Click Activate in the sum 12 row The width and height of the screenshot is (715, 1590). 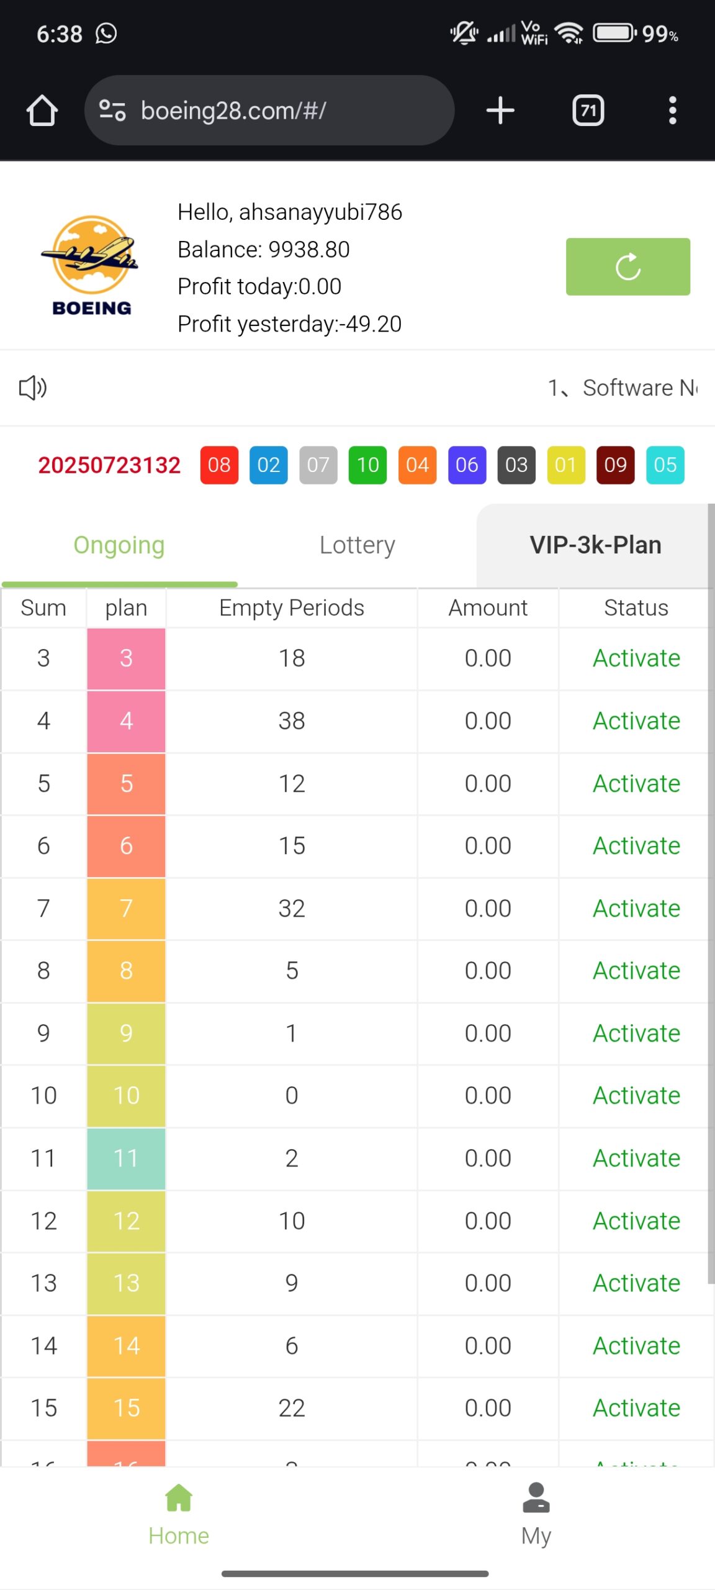636,1220
